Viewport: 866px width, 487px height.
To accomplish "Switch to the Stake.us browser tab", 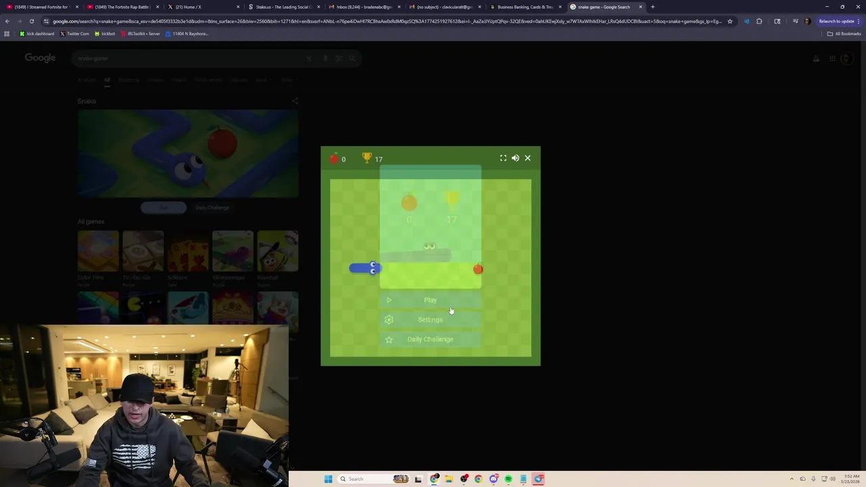I will pyautogui.click(x=283, y=7).
